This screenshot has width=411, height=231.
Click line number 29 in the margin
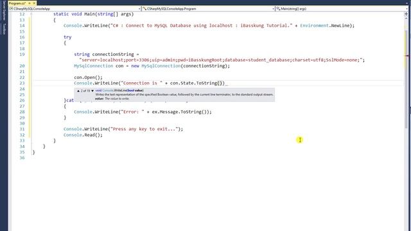tap(22, 117)
